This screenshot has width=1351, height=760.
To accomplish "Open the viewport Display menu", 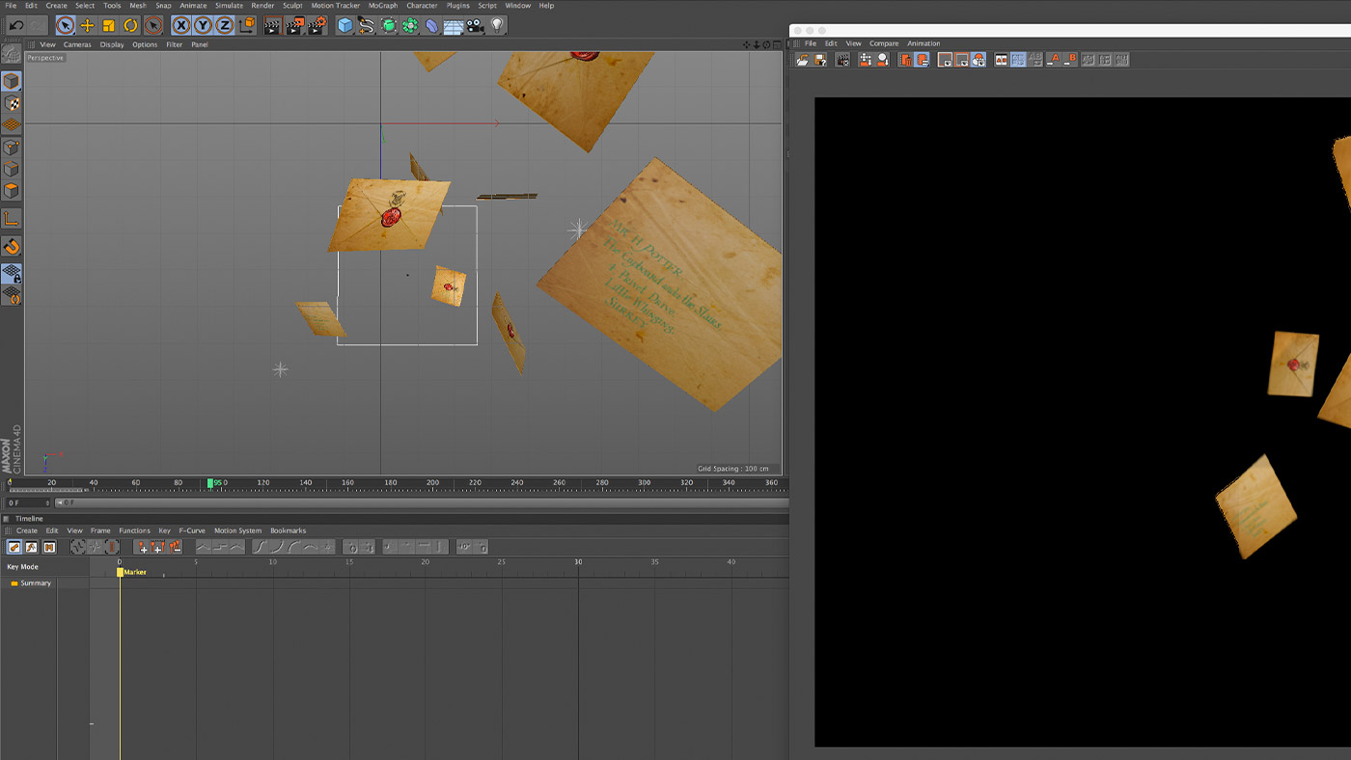I will (112, 44).
